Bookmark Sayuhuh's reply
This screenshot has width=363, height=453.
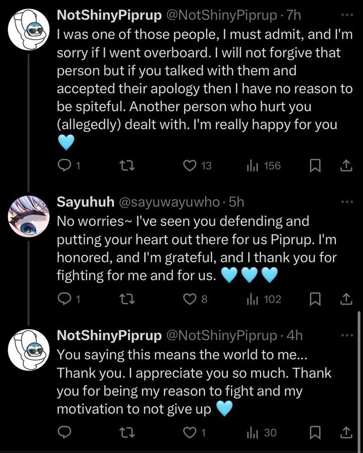(316, 299)
